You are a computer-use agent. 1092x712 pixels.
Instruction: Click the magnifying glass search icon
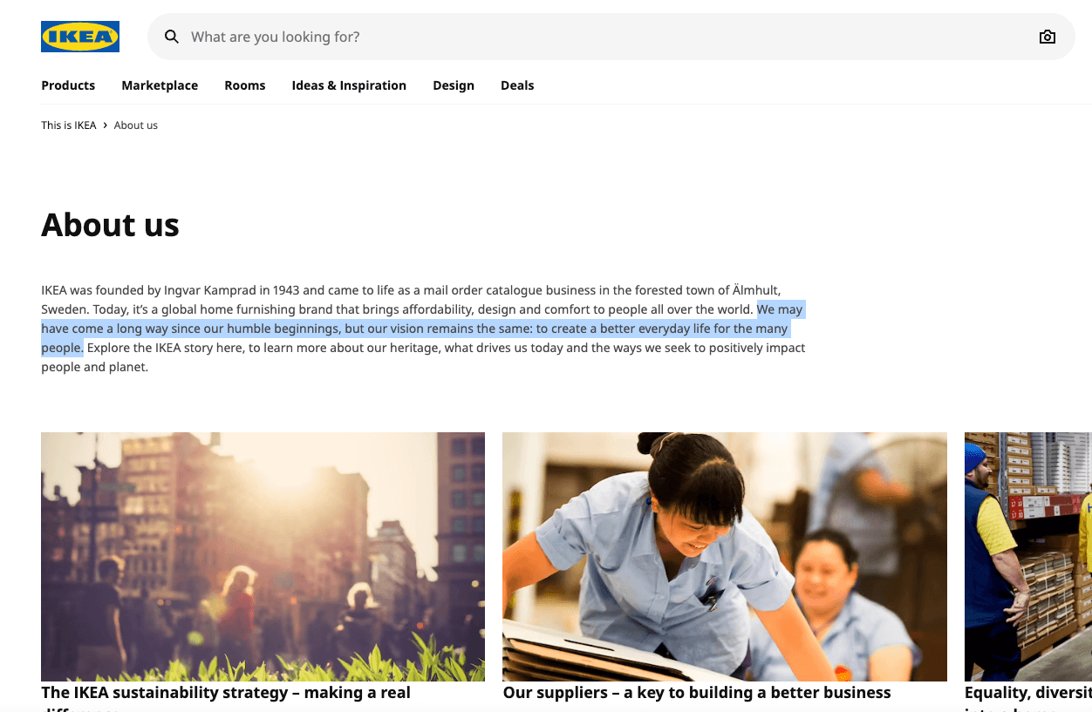(172, 37)
